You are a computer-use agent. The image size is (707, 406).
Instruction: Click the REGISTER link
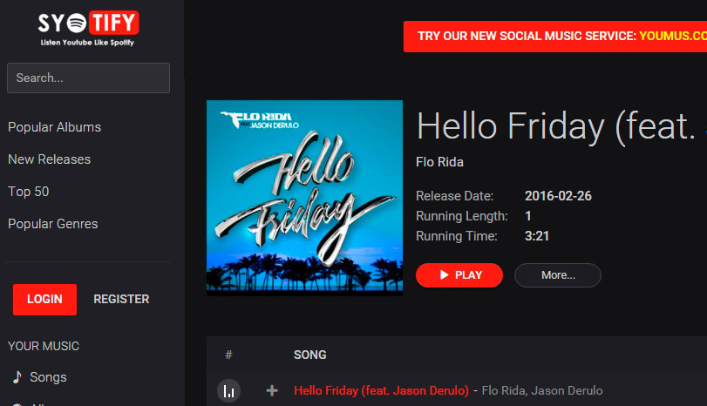(x=121, y=299)
